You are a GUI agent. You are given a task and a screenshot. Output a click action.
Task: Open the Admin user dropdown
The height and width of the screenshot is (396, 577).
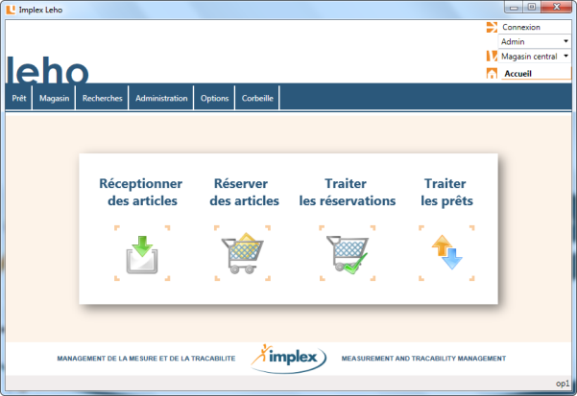pyautogui.click(x=535, y=41)
